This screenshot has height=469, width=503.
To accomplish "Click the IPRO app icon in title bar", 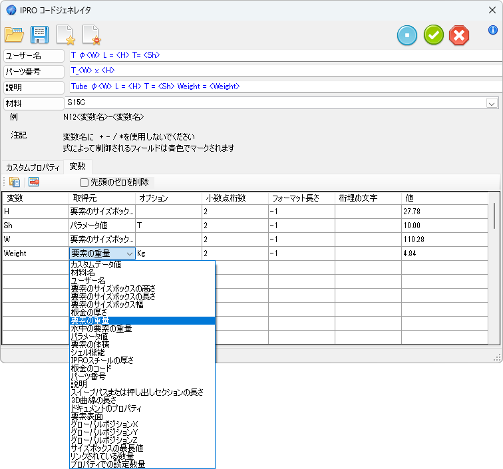I will pyautogui.click(x=11, y=10).
